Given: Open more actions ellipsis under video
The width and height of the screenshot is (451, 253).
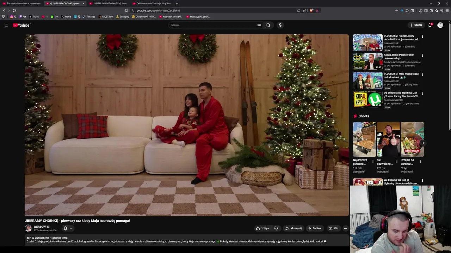Looking at the screenshot, I should [345, 228].
